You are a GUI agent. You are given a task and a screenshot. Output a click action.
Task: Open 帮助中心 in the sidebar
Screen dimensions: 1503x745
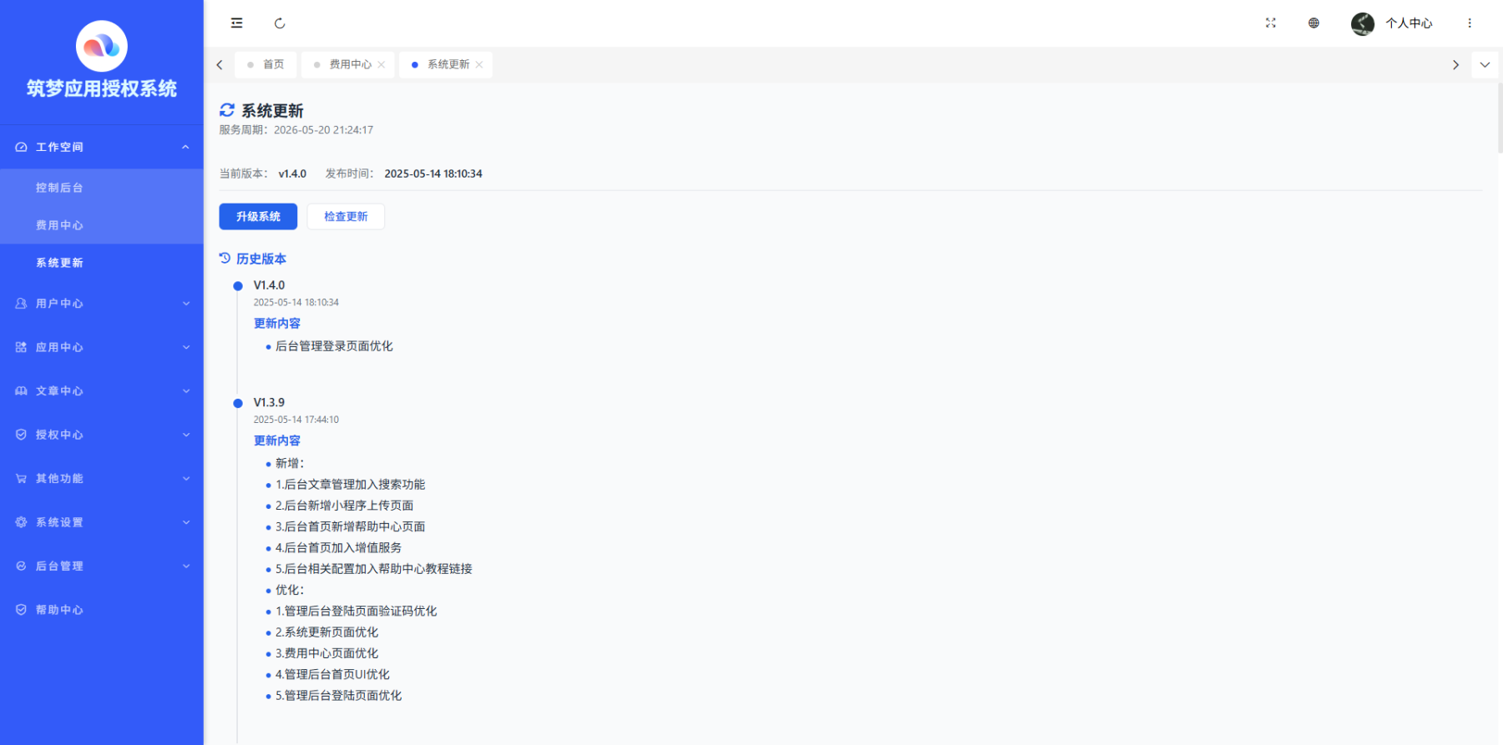tap(59, 610)
